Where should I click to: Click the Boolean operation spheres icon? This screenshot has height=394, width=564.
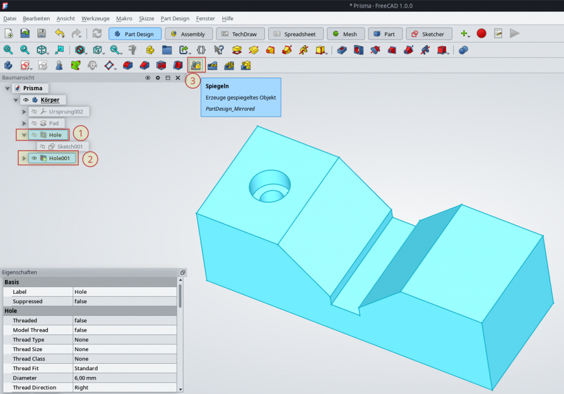[463, 50]
